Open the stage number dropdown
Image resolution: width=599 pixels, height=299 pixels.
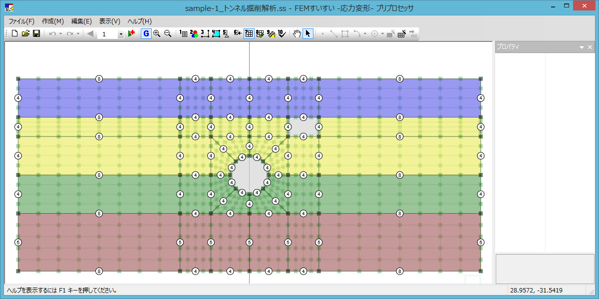[121, 34]
